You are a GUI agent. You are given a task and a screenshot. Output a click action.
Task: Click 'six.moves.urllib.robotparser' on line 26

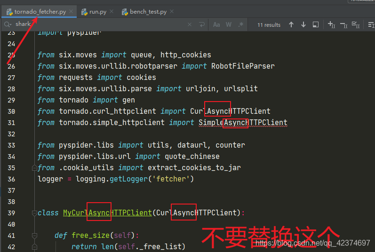coord(118,66)
